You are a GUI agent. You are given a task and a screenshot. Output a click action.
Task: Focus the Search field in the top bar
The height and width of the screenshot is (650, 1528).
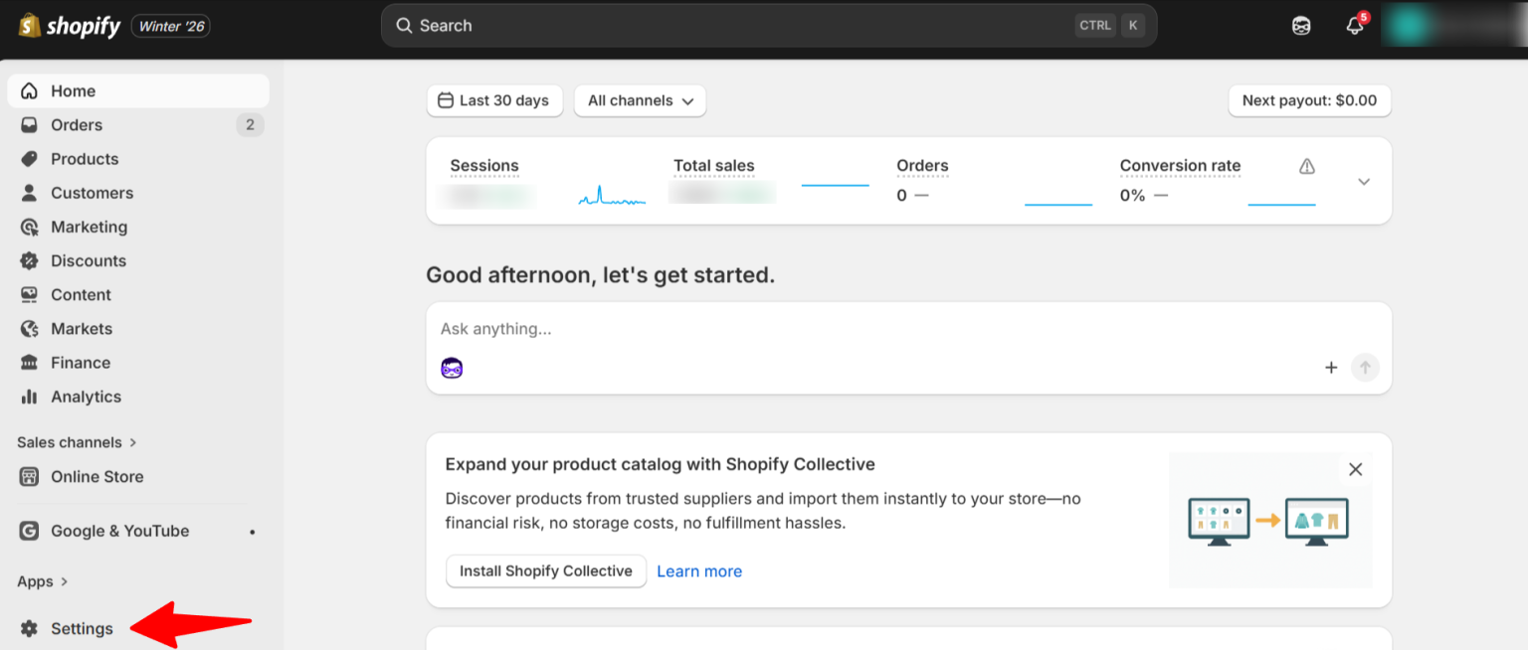pos(769,26)
